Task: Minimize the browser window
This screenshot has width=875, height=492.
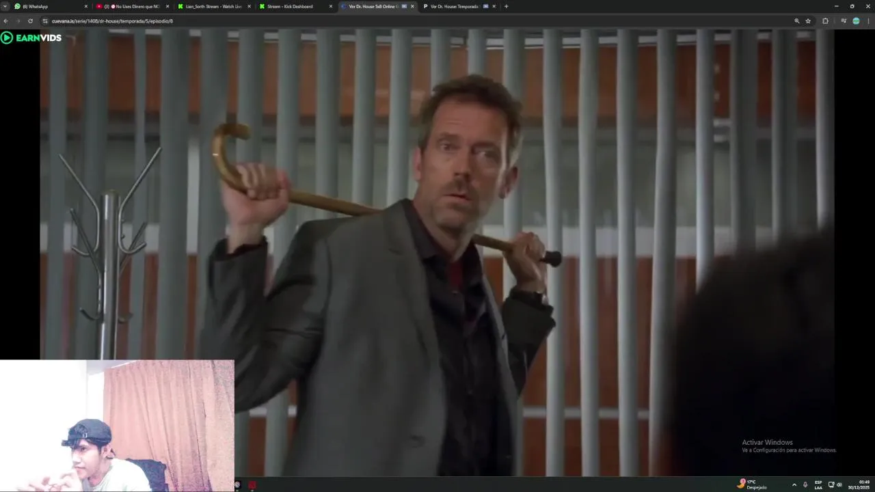Action: (836, 6)
